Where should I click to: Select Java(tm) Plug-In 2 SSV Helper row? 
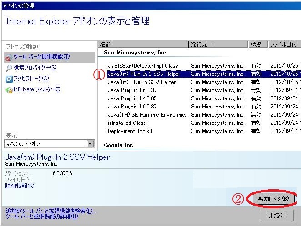(x=144, y=74)
